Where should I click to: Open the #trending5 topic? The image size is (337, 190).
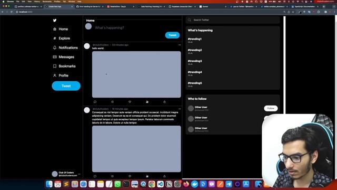tap(195, 83)
